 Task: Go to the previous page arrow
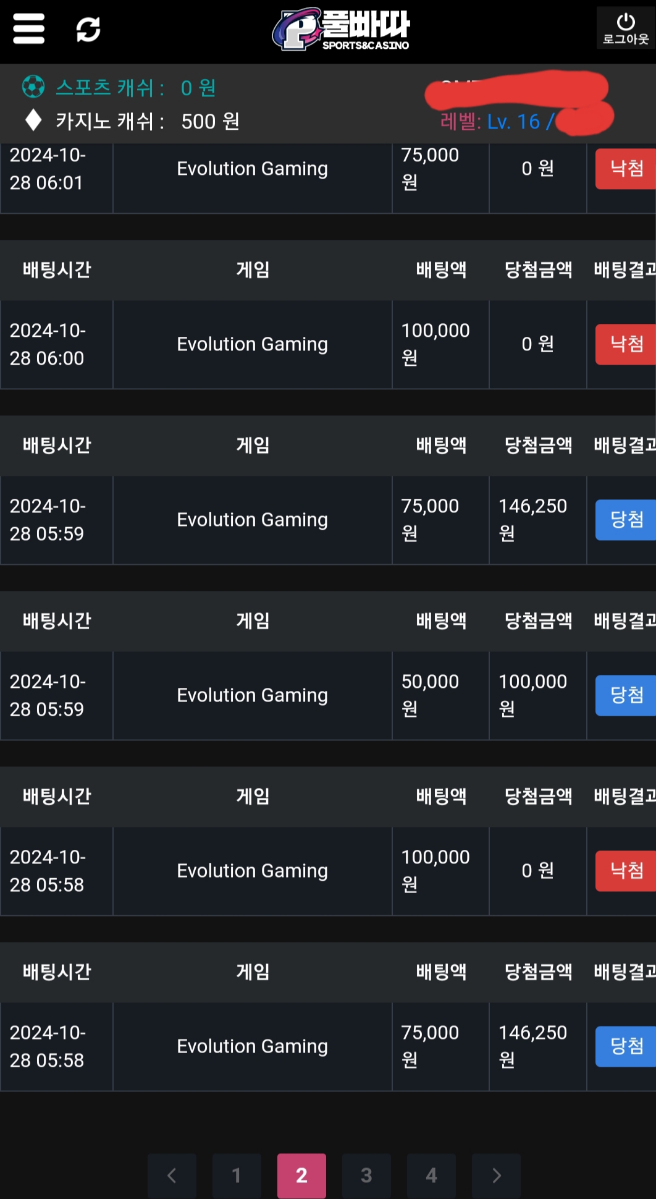click(172, 1175)
